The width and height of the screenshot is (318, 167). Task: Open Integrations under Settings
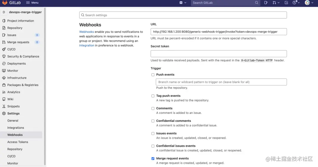point(16,128)
